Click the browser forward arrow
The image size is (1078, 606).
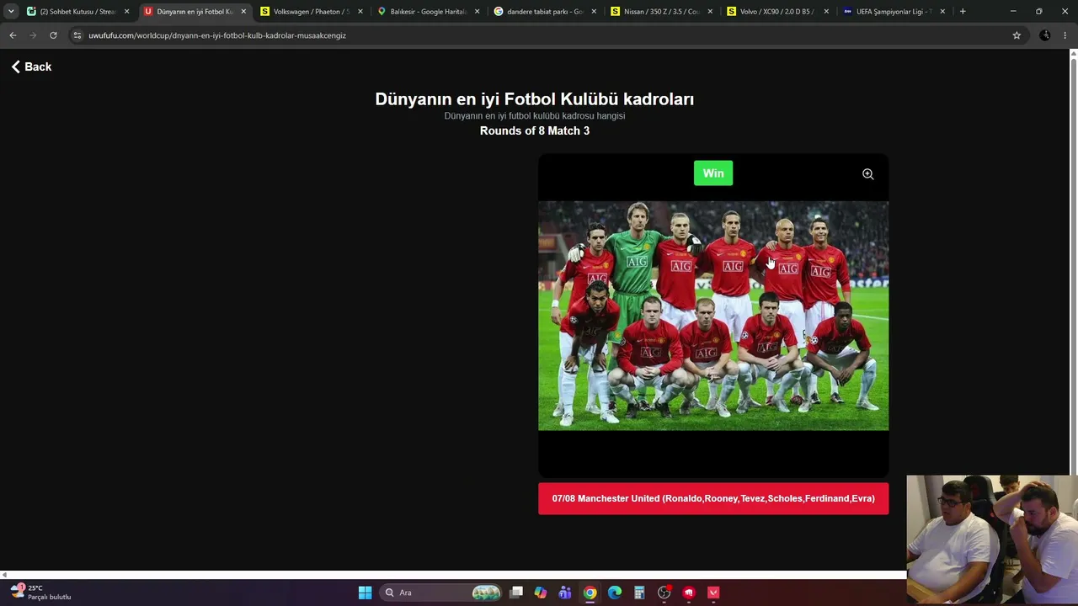(33, 35)
